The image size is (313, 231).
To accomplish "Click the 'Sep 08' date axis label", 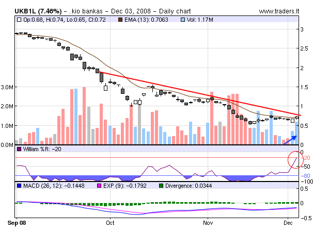I will coord(17,223).
